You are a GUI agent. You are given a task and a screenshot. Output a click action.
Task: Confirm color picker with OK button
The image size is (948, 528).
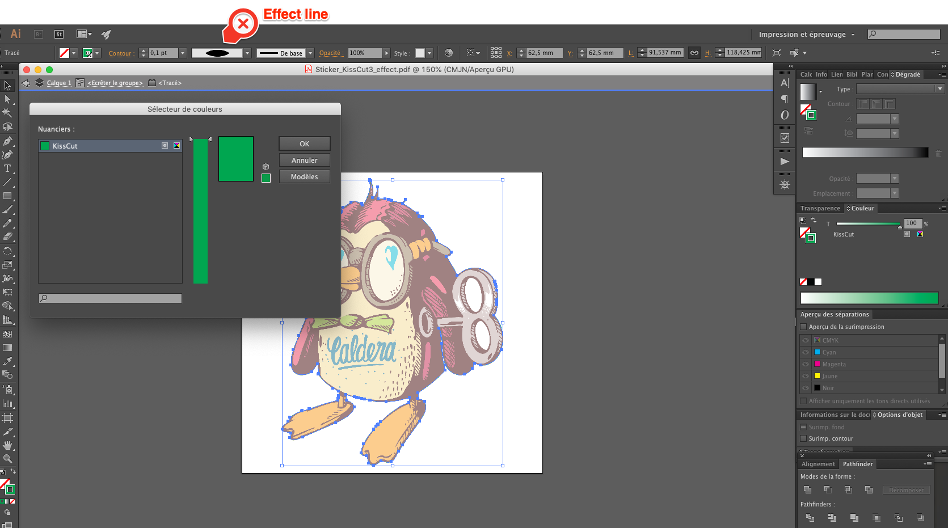pos(304,144)
